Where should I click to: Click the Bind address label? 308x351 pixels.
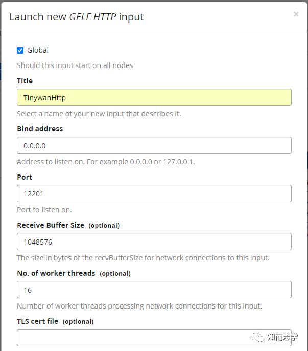[40, 129]
